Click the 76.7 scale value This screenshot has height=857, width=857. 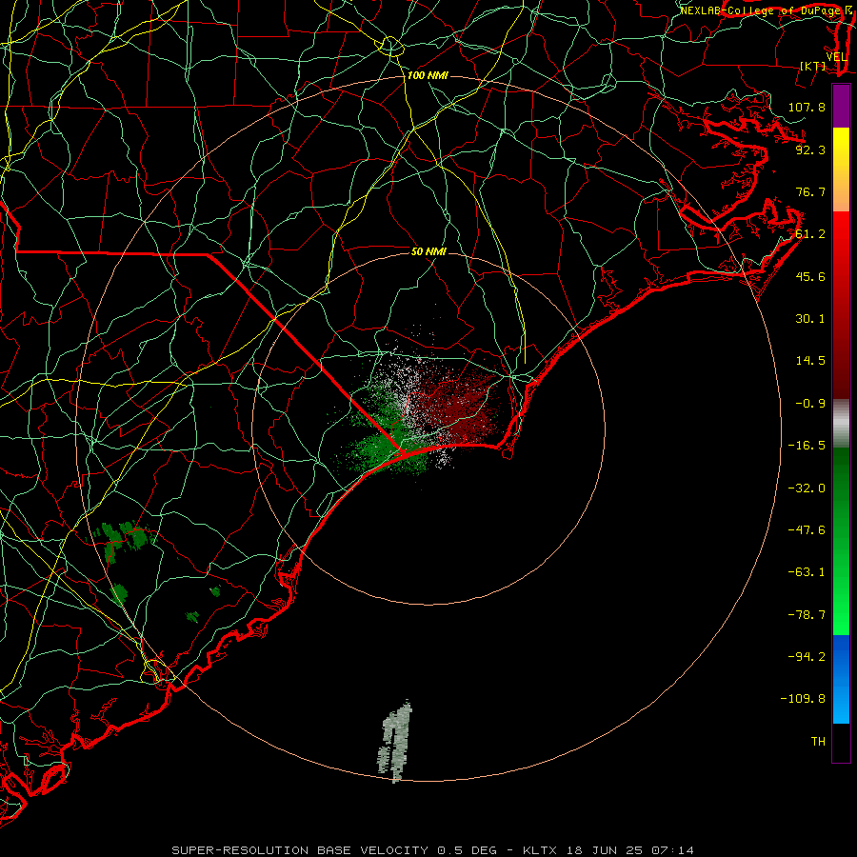click(810, 191)
